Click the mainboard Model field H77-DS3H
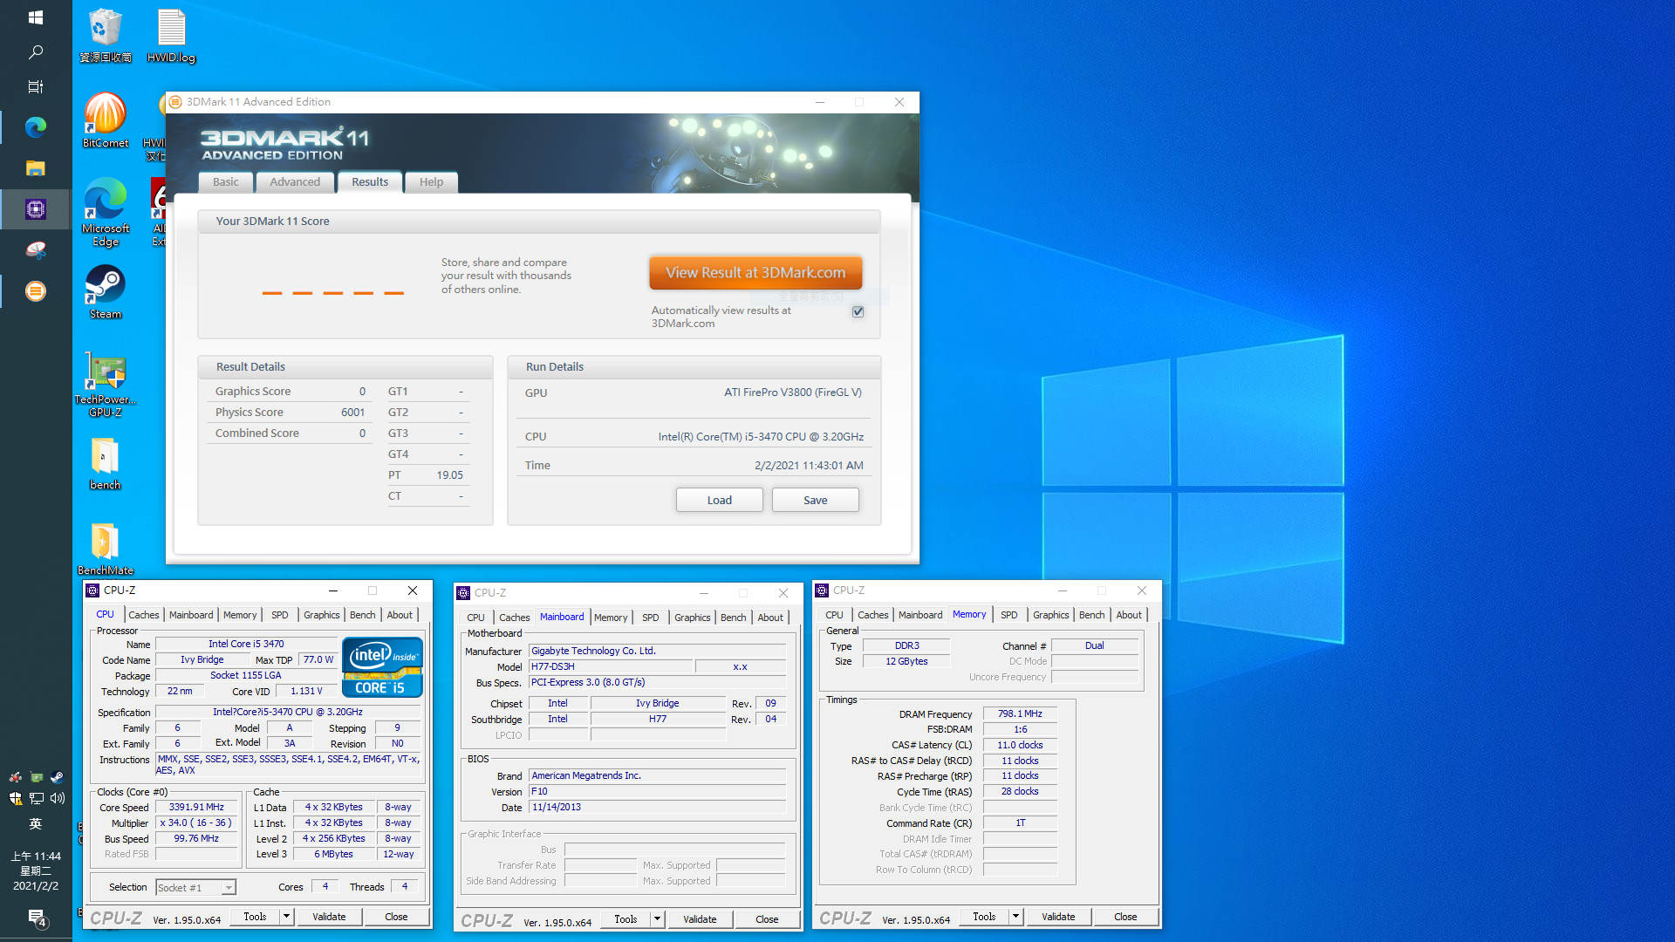Image resolution: width=1675 pixels, height=942 pixels. [x=611, y=666]
